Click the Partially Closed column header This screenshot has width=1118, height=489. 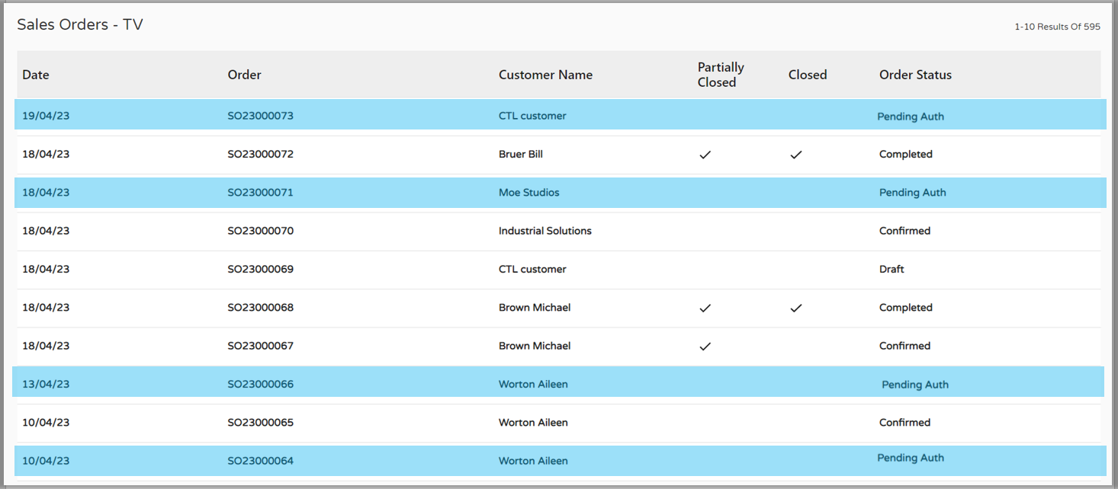720,75
